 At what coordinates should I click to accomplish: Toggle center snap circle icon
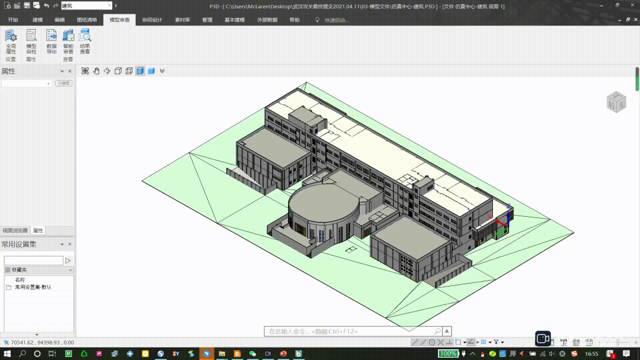(x=432, y=342)
